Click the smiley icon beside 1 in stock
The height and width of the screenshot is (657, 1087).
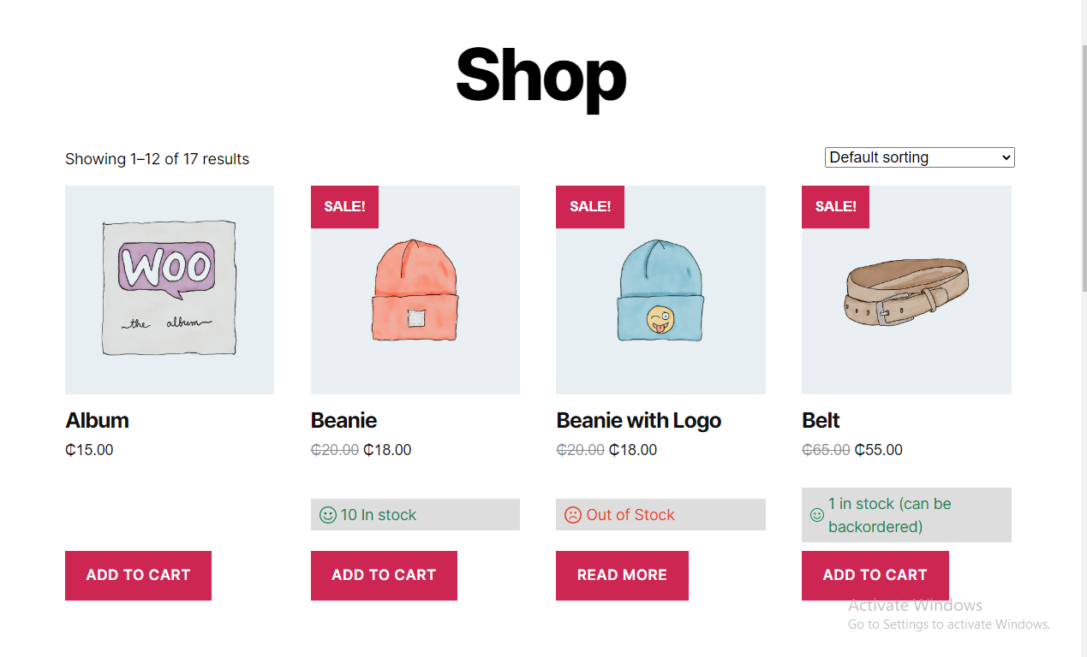pos(817,515)
